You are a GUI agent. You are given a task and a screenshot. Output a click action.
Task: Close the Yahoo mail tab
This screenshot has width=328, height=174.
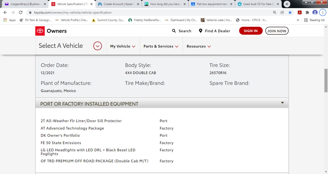(45, 4)
